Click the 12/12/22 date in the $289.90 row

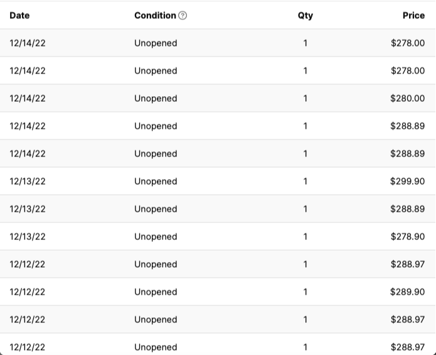pos(27,292)
